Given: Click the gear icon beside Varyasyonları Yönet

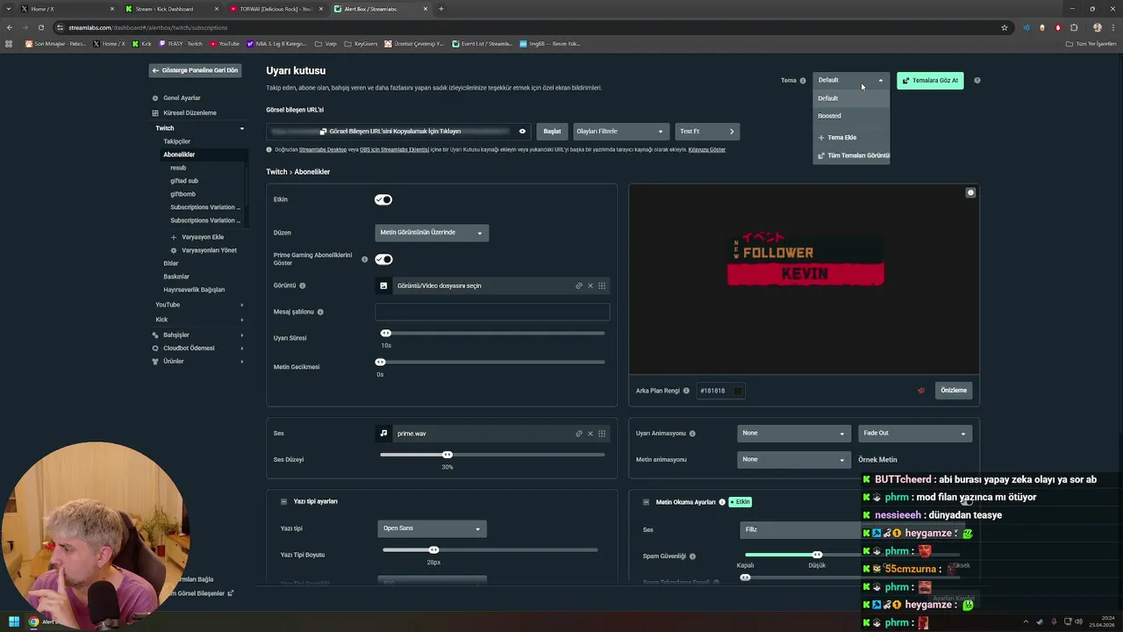Looking at the screenshot, I should (174, 250).
